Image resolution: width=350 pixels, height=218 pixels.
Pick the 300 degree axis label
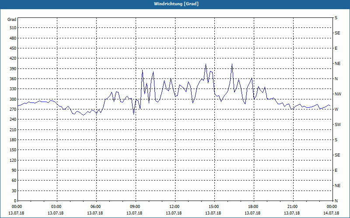[x=13, y=99]
